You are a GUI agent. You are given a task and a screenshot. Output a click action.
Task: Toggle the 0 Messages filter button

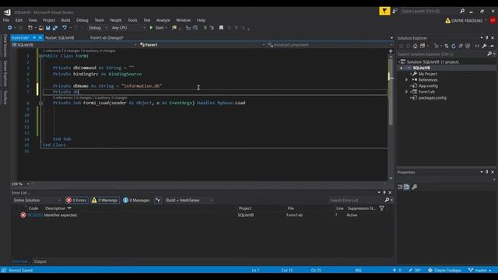point(136,201)
